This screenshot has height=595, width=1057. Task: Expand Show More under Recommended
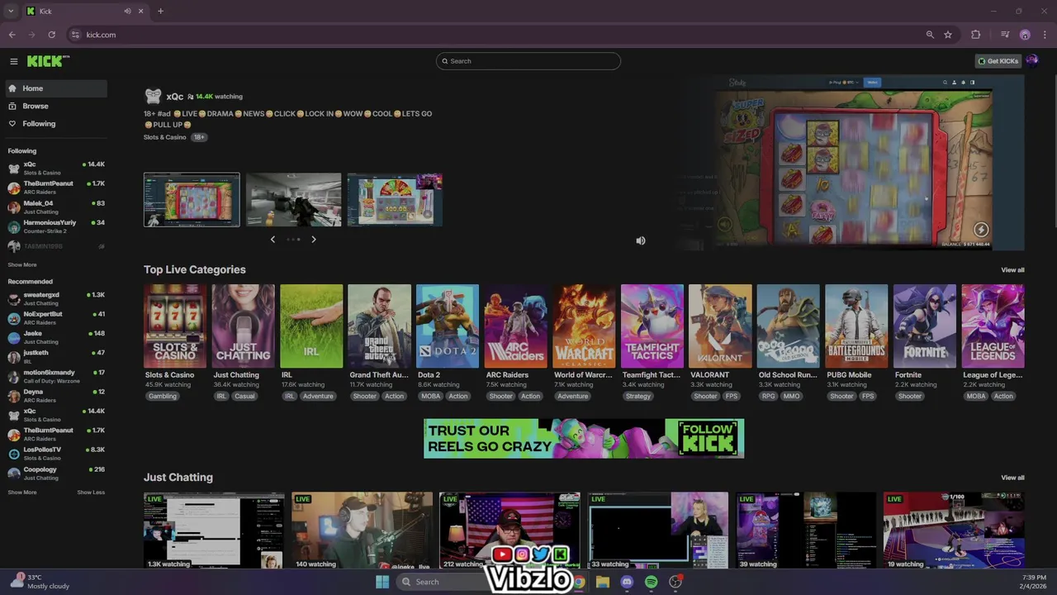click(x=22, y=493)
